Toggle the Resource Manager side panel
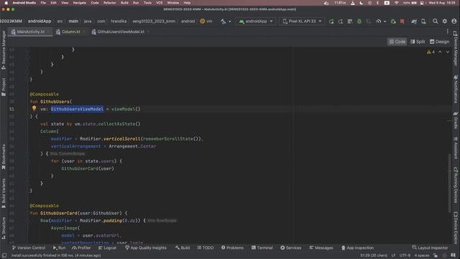The width and height of the screenshot is (460, 259). (4, 50)
